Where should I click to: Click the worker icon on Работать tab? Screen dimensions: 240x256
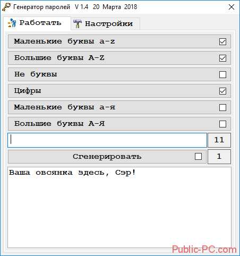pos(12,23)
